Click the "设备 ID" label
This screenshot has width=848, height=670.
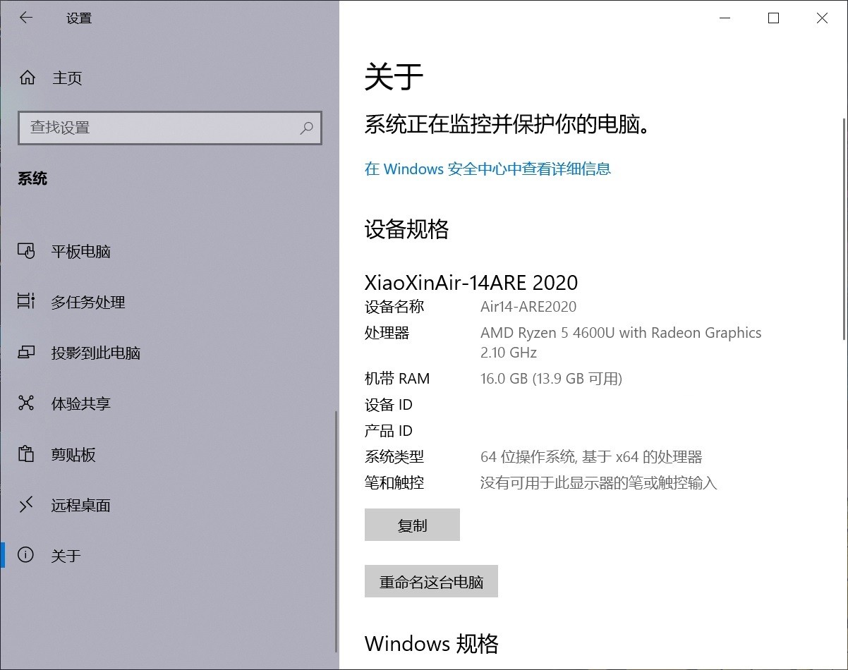(389, 405)
